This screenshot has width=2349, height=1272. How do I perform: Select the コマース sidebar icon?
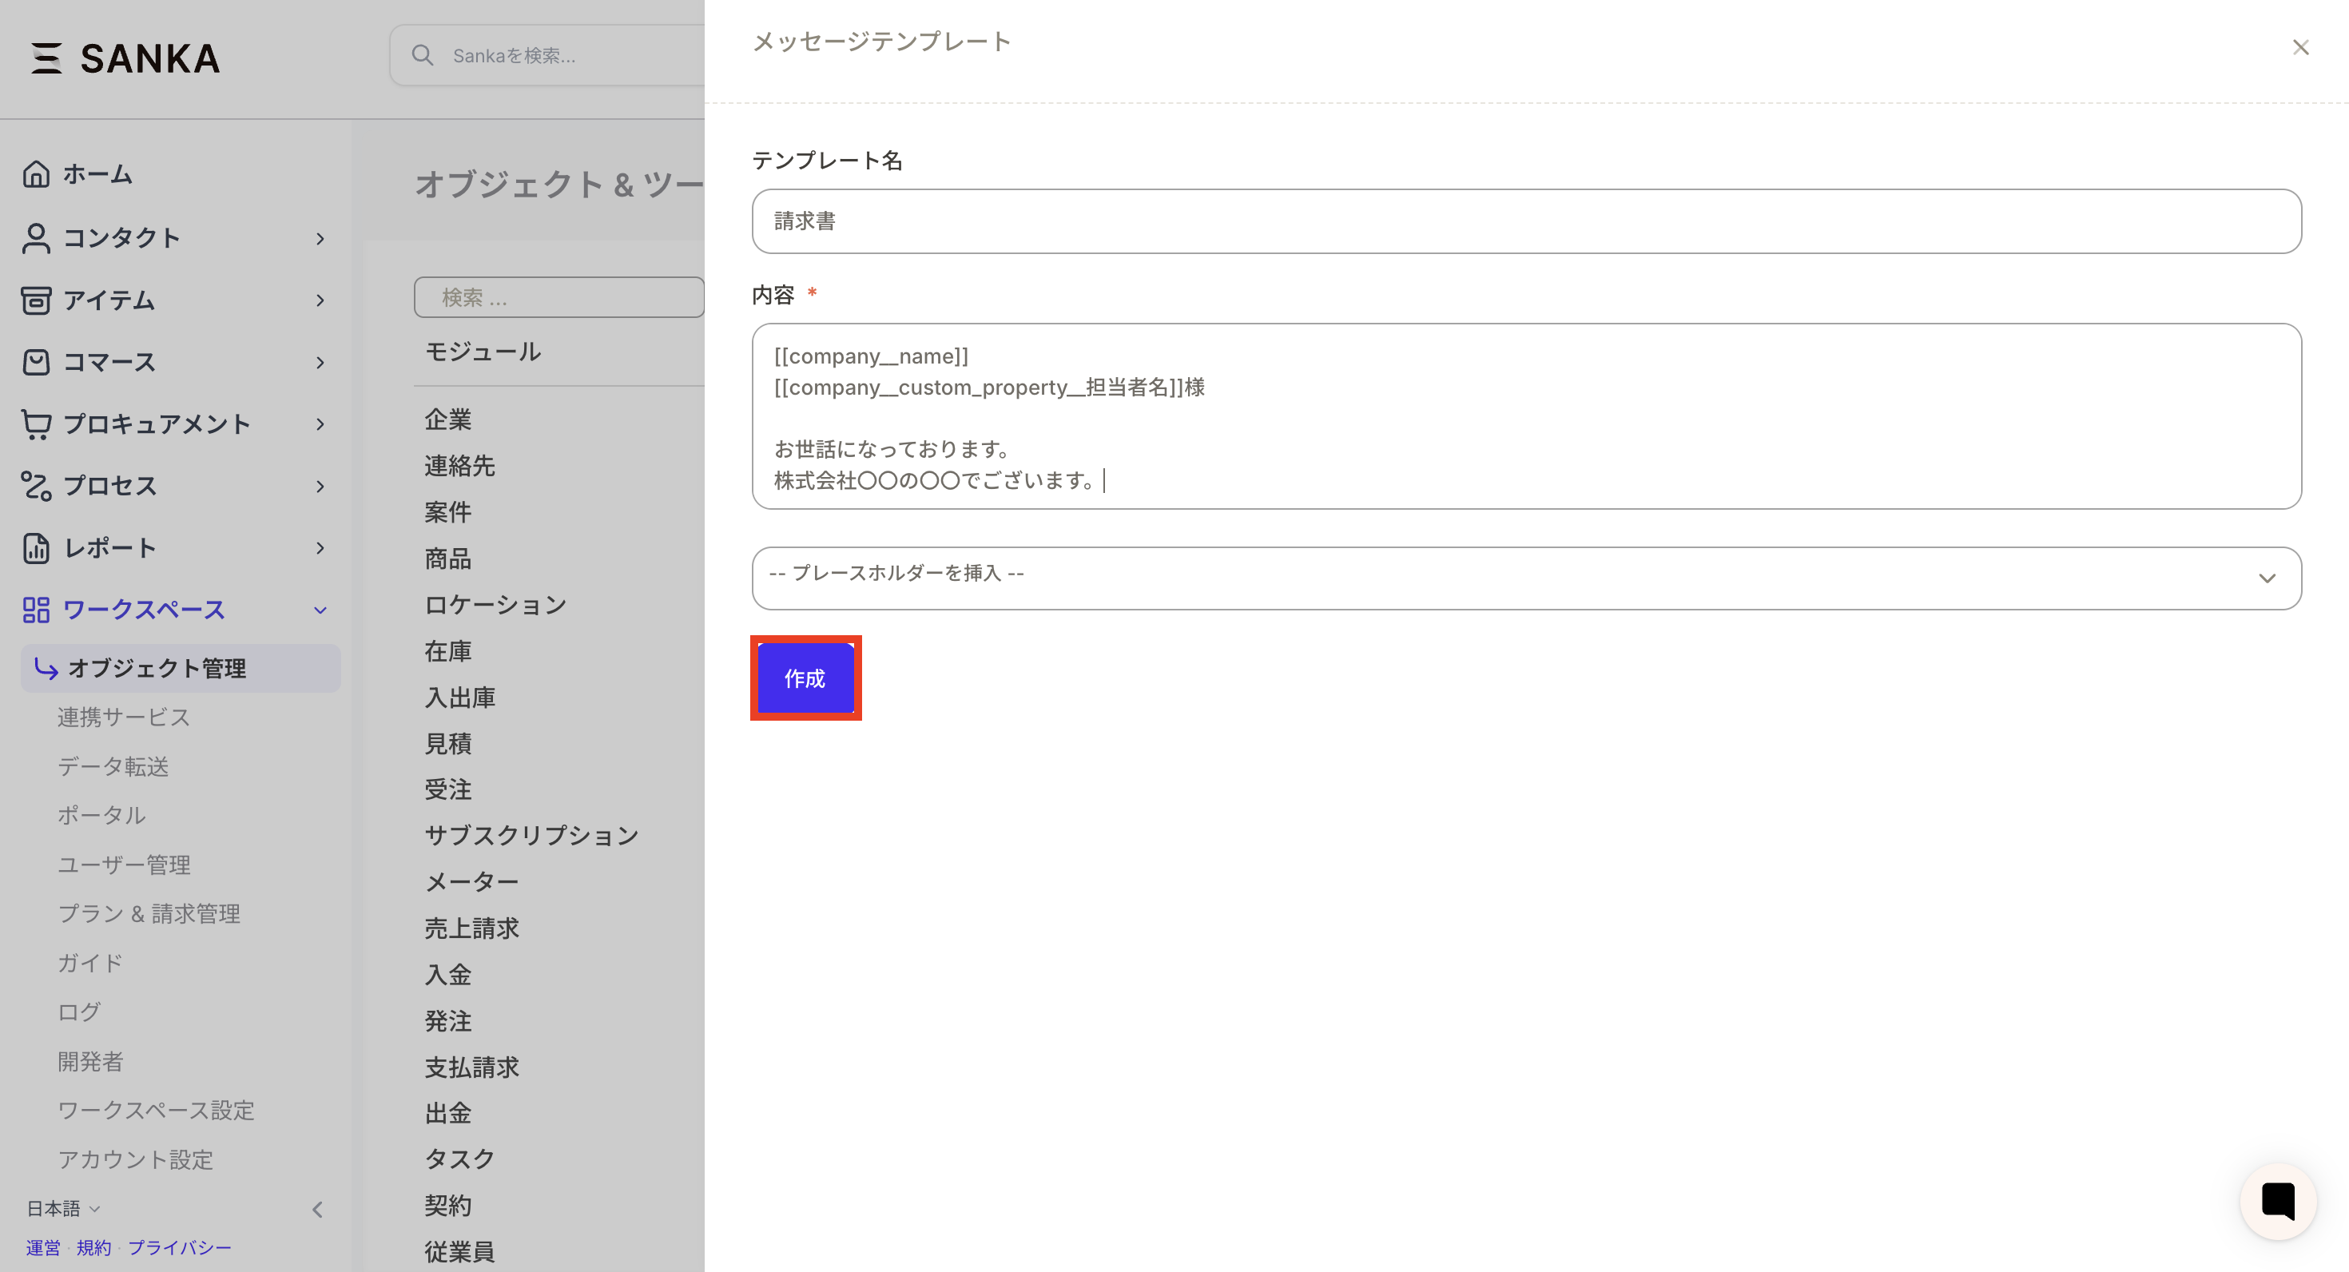(x=37, y=362)
